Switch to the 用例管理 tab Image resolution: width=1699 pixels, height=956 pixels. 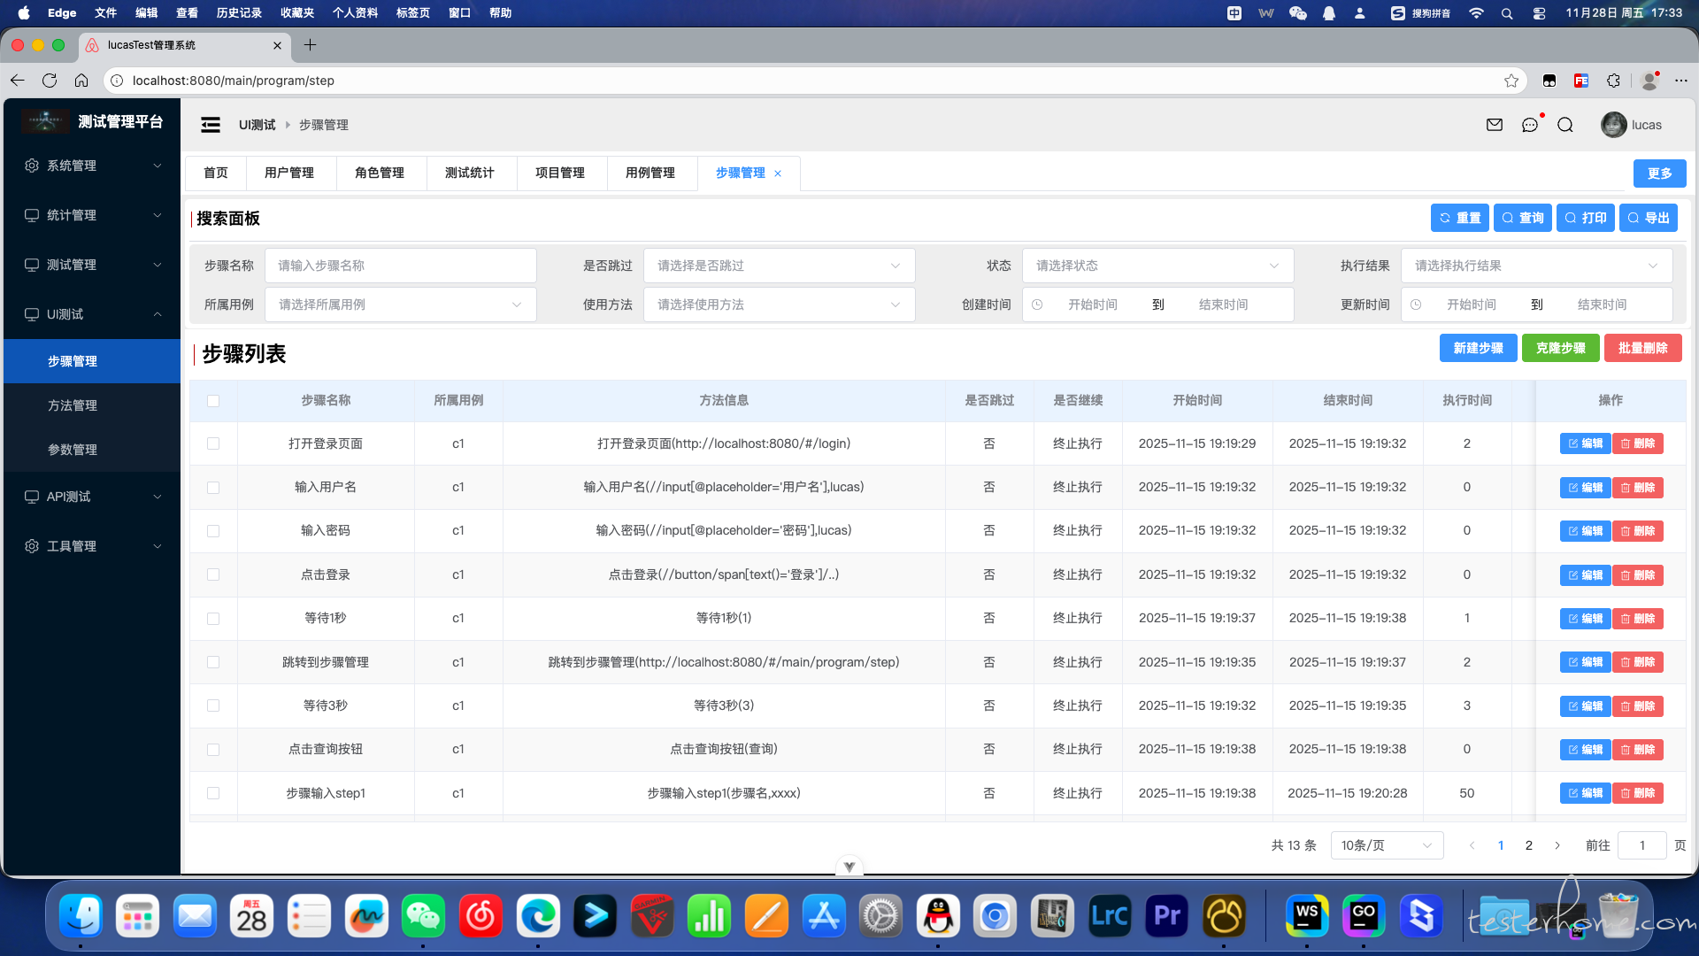point(650,173)
